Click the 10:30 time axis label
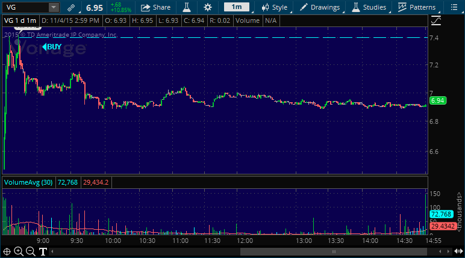The image size is (465, 258). coord(147,241)
